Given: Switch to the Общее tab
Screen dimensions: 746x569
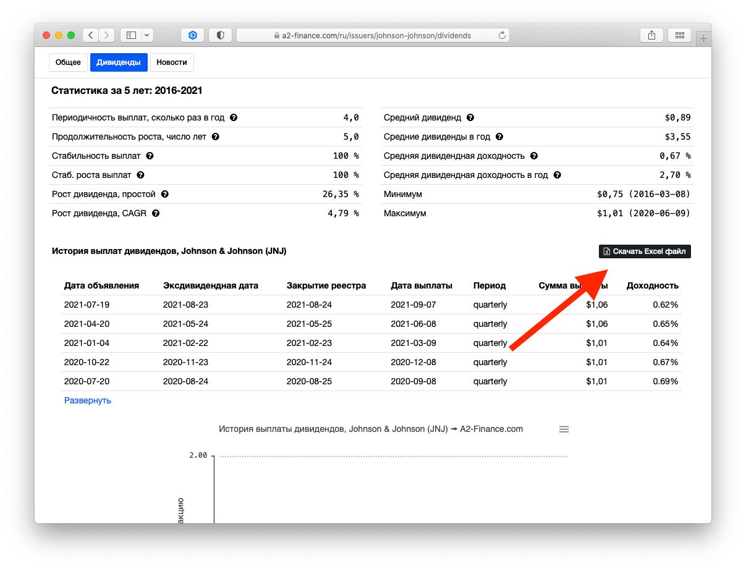Looking at the screenshot, I should [68, 62].
